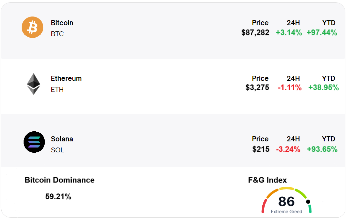Click Ethereum 24H change -1.11%

(x=290, y=88)
